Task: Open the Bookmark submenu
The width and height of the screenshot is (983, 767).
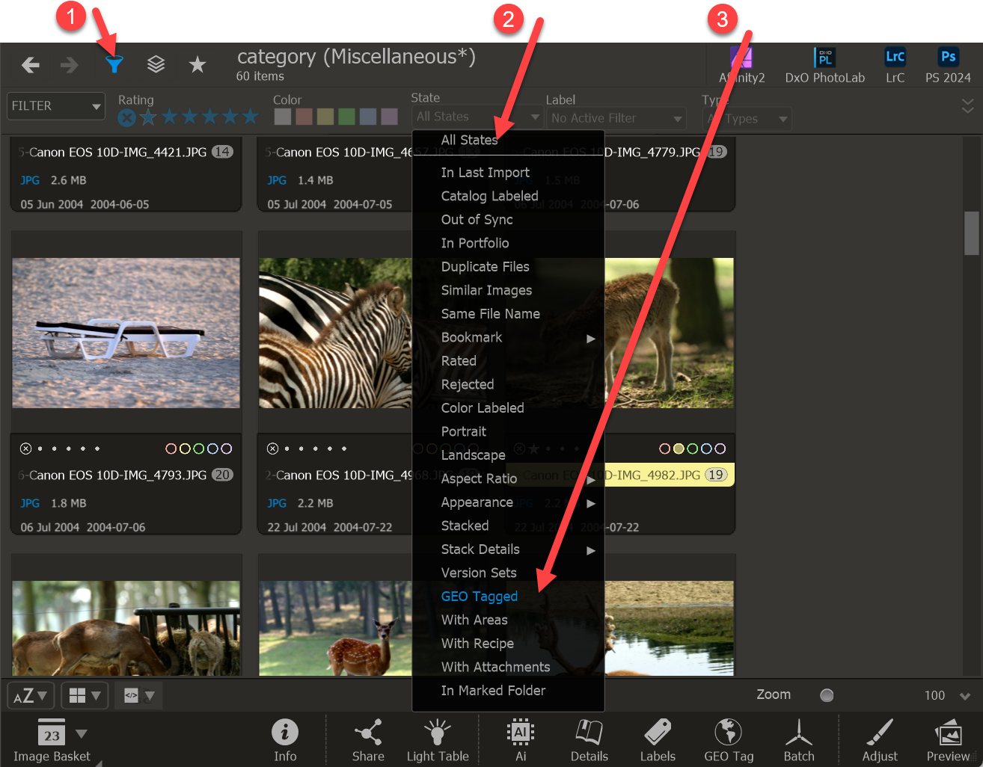Action: (508, 337)
